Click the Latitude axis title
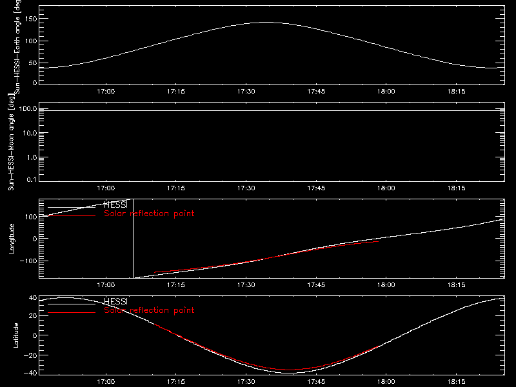 coord(15,335)
